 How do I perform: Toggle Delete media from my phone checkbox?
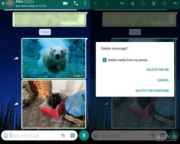click(105, 60)
